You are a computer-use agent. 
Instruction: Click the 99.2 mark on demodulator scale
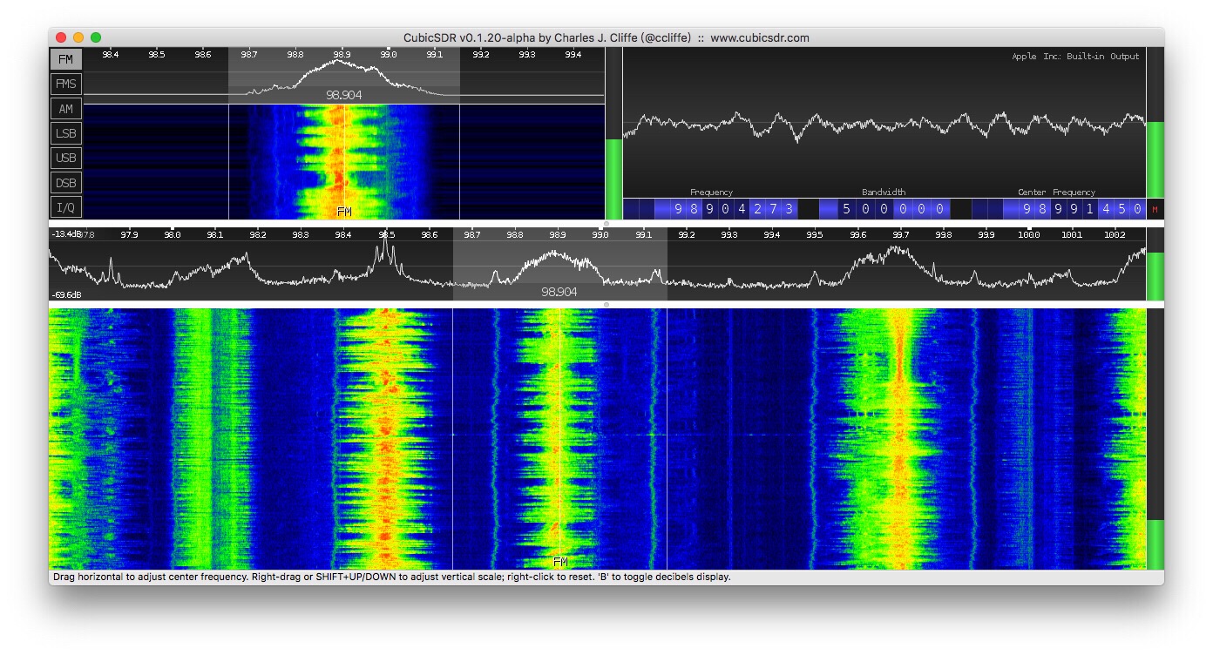480,55
